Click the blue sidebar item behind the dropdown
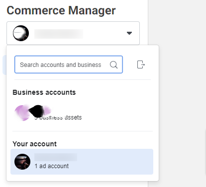 click(x=4, y=65)
